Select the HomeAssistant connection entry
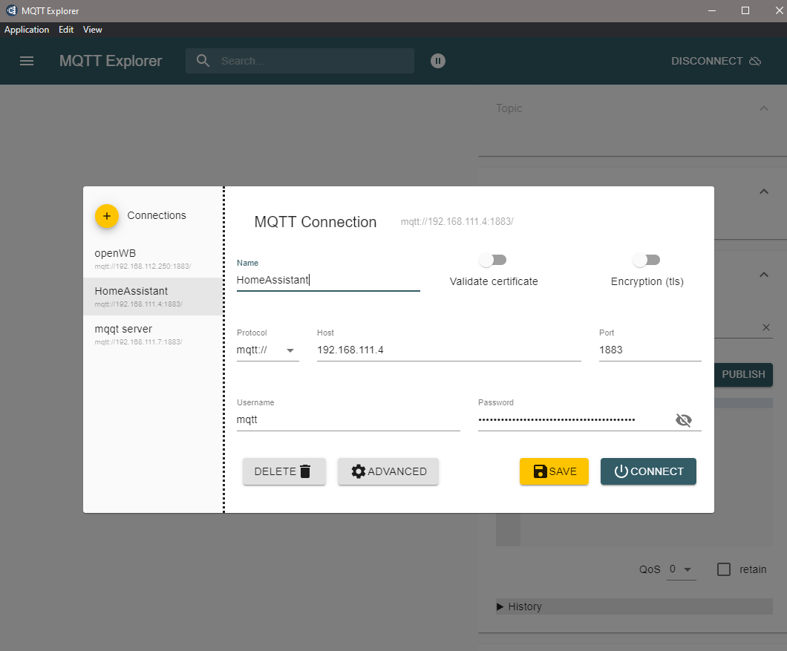 [153, 297]
